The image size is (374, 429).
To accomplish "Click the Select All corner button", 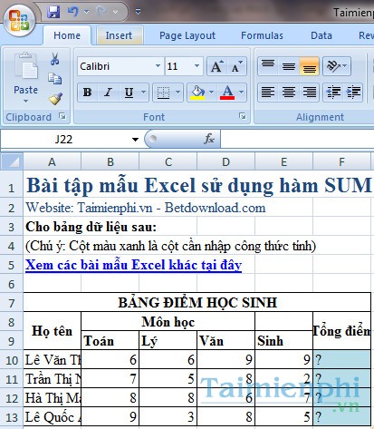I will [x=12, y=161].
